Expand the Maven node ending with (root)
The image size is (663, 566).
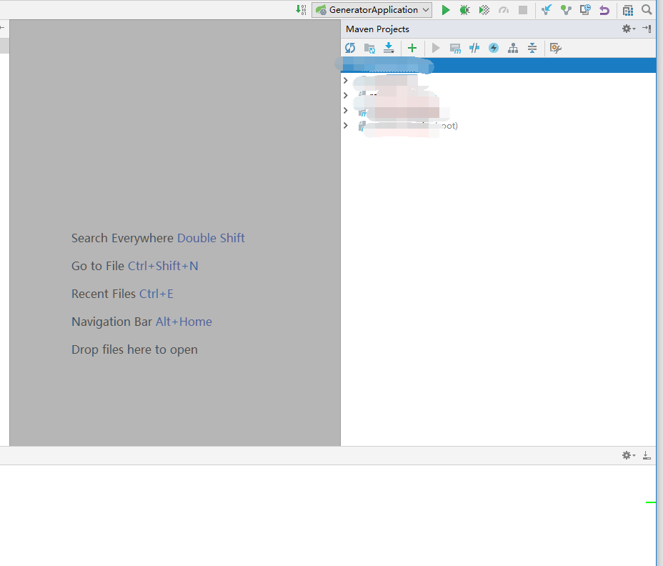tap(346, 125)
